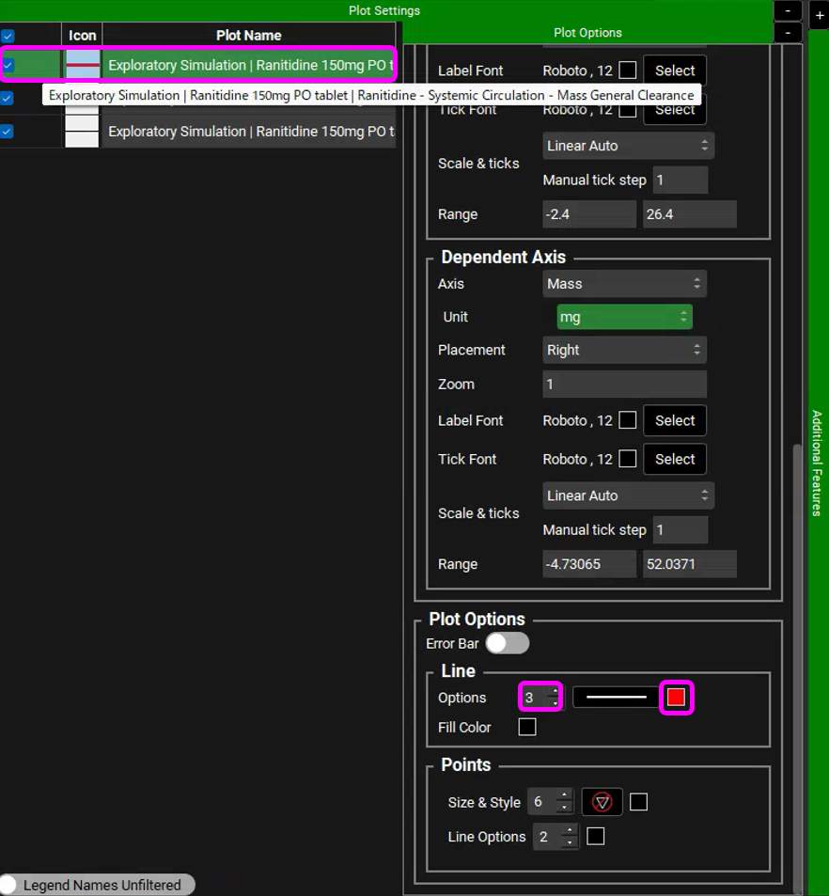Click the red line icon of first plot
This screenshot has height=896, width=829.
pos(83,65)
